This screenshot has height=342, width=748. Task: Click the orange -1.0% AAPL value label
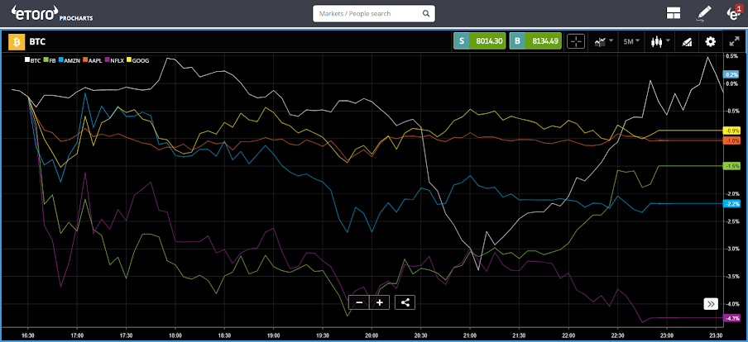coord(731,141)
